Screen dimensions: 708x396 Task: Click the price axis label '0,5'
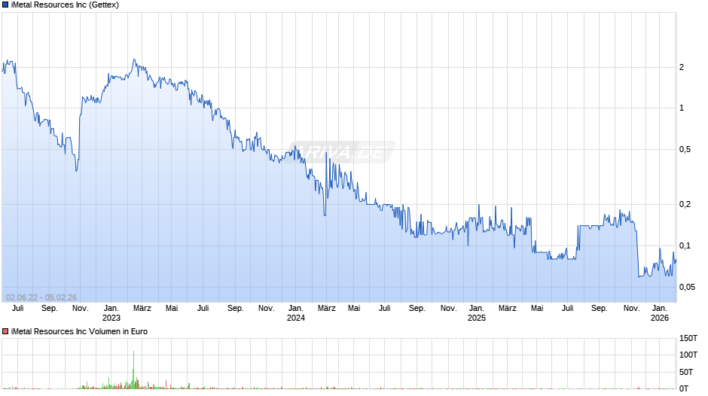685,150
